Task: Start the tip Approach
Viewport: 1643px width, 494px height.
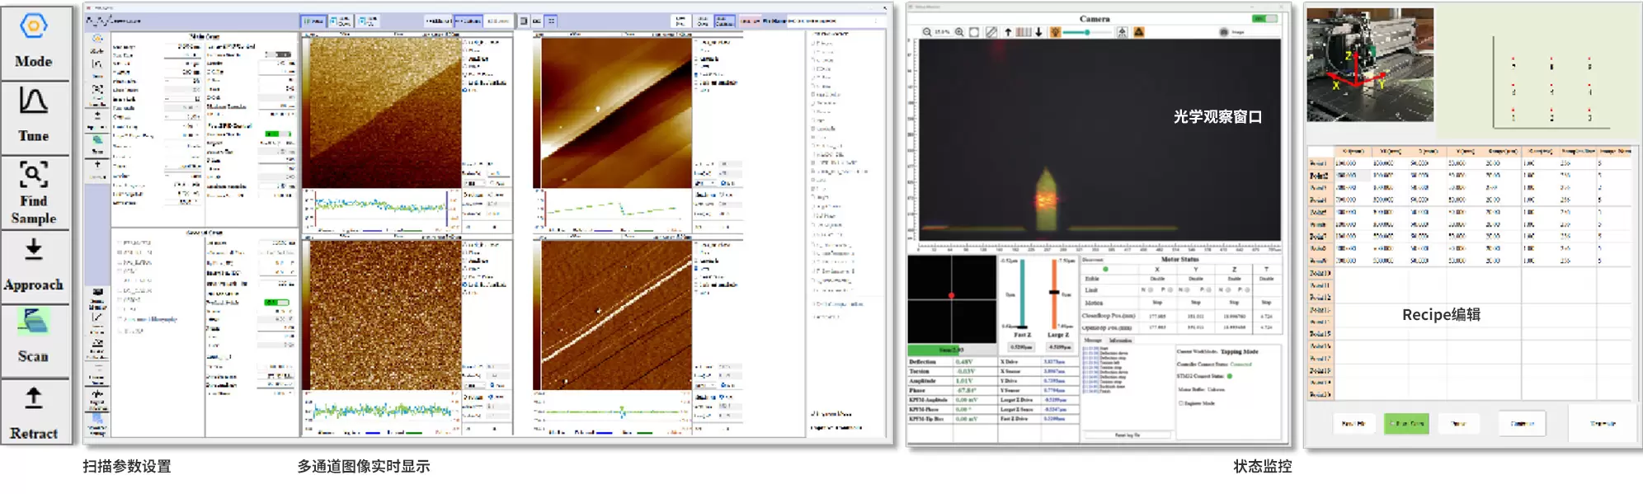Action: click(33, 266)
